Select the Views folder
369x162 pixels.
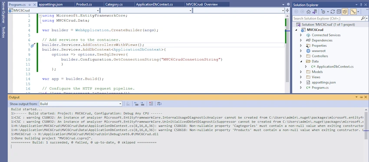pyautogui.click(x=316, y=77)
